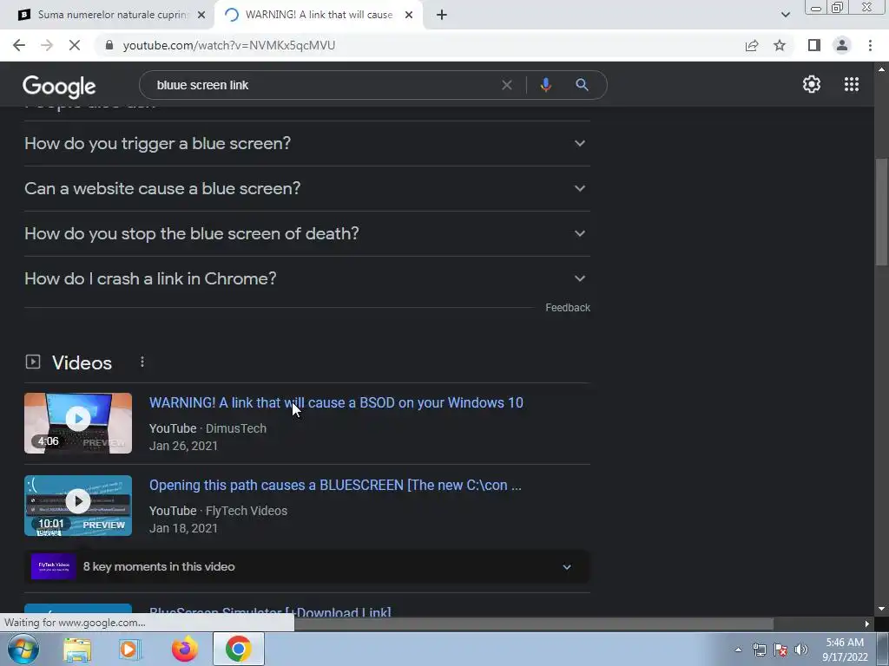Click the DimusTech 4:06 video thumbnail
The height and width of the screenshot is (666, 889).
tap(77, 423)
